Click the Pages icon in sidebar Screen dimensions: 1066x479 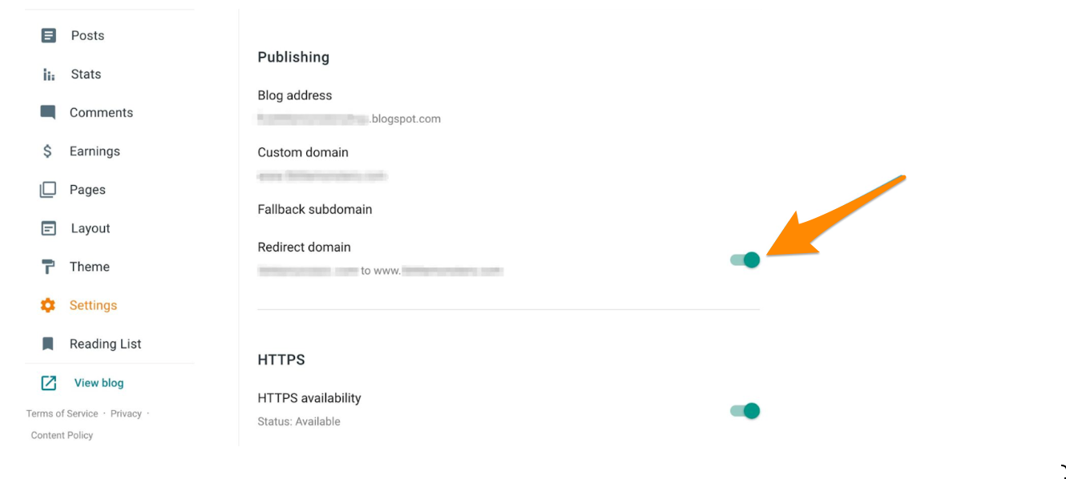pyautogui.click(x=48, y=190)
